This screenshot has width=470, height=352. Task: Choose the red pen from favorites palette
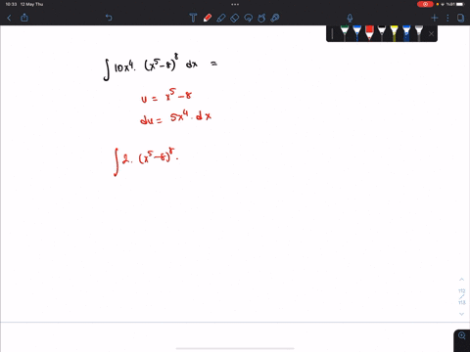click(369, 33)
